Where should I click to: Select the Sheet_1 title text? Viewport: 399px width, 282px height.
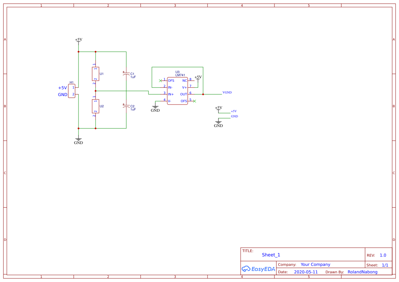pyautogui.click(x=271, y=255)
